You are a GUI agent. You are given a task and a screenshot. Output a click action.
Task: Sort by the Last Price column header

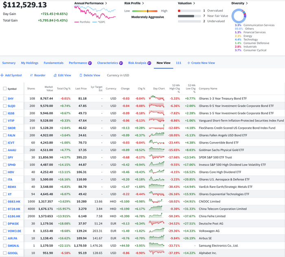tap(81, 88)
